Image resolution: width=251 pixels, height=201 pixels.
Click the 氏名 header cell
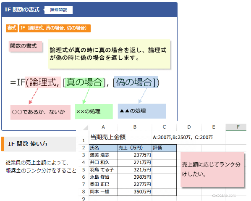point(103,148)
